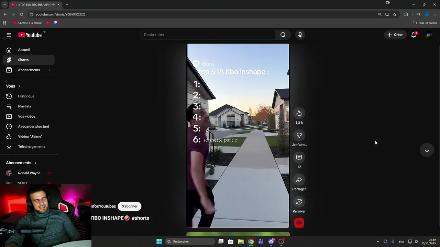
Task: Open the notifications bell
Action: [x=414, y=35]
